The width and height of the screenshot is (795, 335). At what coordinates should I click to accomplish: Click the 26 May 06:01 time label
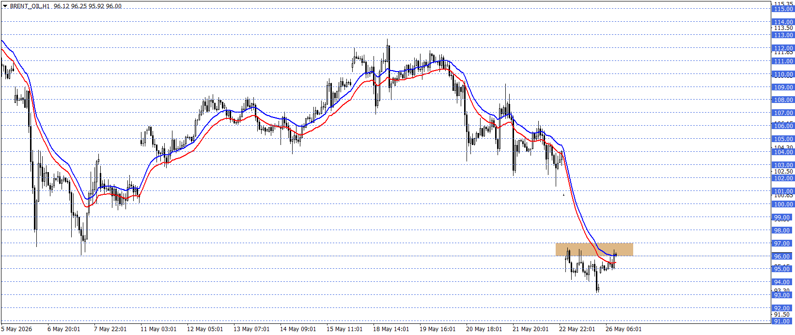tap(624, 329)
